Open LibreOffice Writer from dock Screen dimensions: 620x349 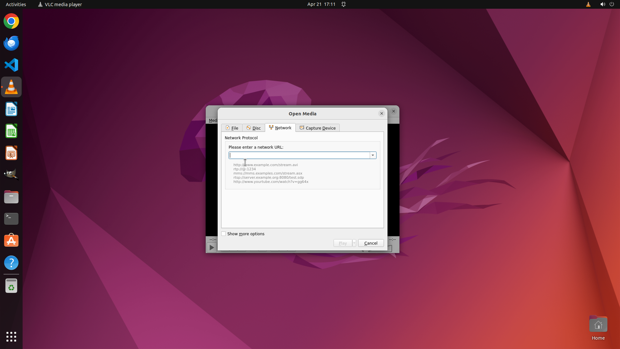click(x=11, y=109)
